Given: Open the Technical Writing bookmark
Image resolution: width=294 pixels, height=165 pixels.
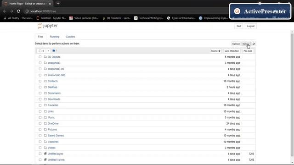Looking at the screenshot, I should click(x=149, y=18).
